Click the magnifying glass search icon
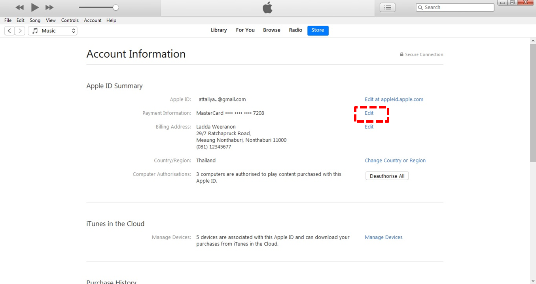Viewport: 536px width, 284px height. (x=420, y=7)
